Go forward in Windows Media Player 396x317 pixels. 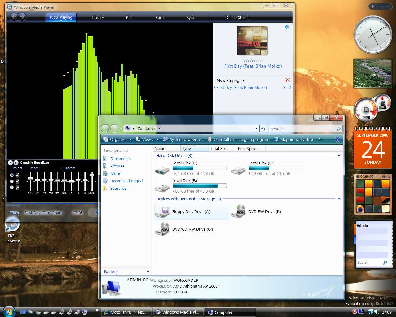coord(22,17)
